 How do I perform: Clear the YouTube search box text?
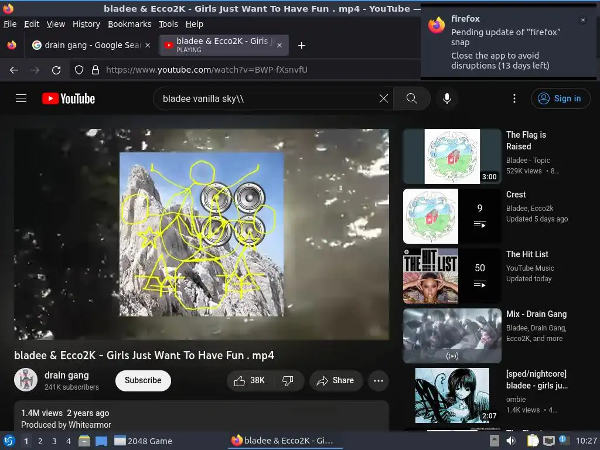click(383, 98)
